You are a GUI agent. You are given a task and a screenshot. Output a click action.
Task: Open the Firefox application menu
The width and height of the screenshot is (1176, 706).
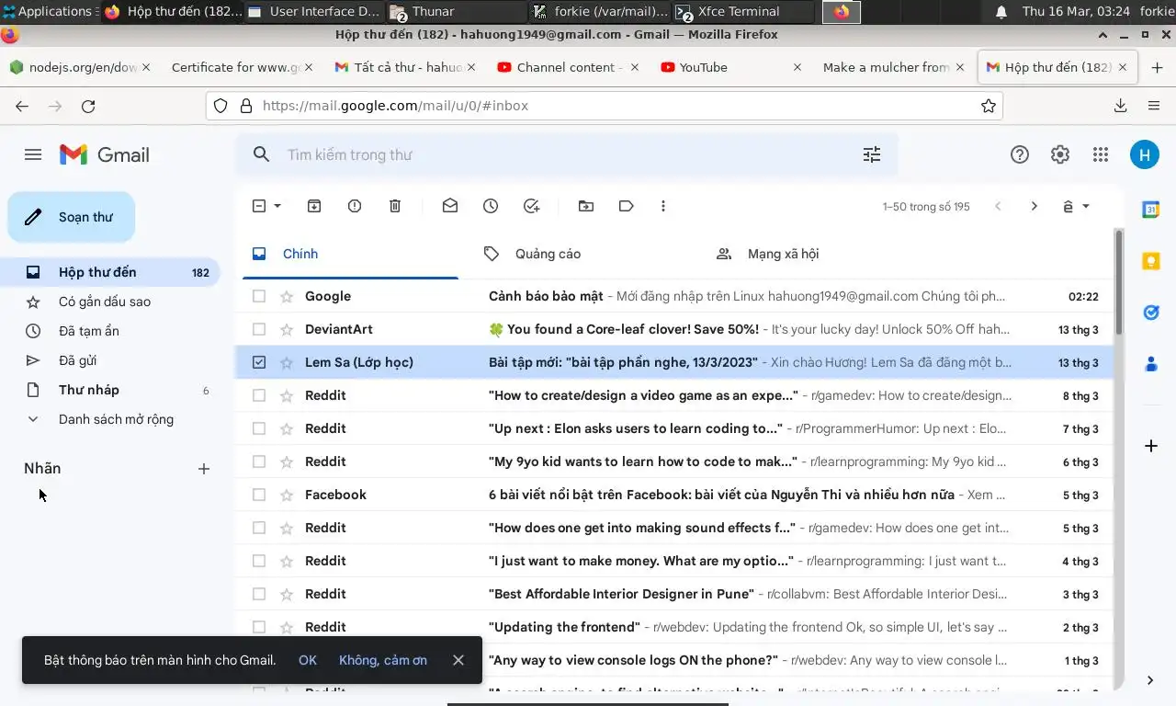point(1154,106)
